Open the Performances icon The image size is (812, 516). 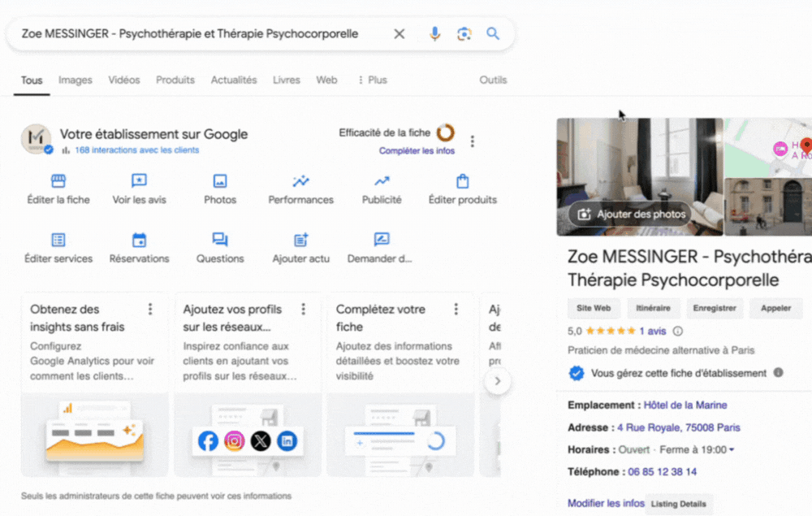[300, 181]
